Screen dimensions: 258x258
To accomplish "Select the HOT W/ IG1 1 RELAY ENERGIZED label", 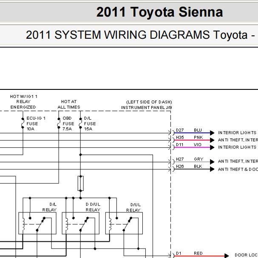I will coord(23,102).
